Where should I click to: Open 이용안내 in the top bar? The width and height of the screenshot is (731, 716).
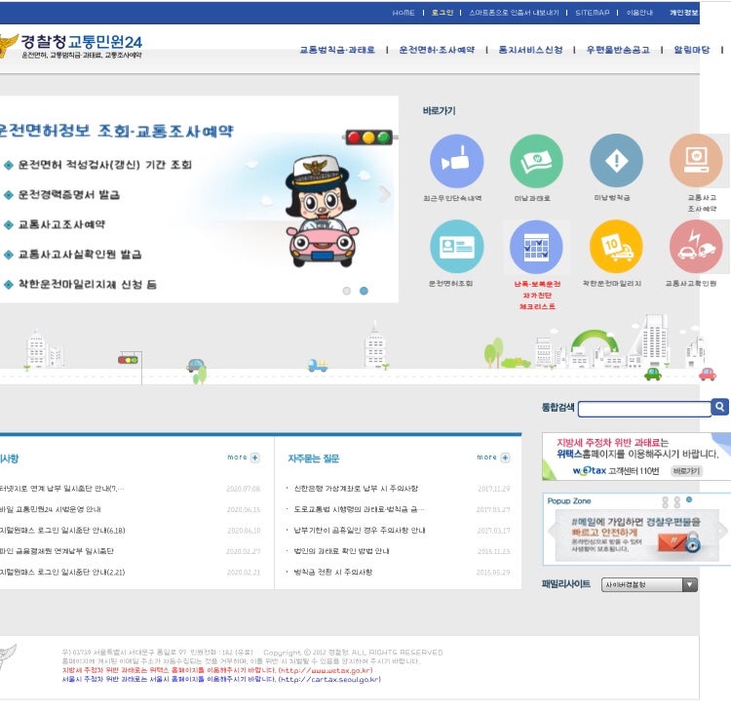[639, 13]
